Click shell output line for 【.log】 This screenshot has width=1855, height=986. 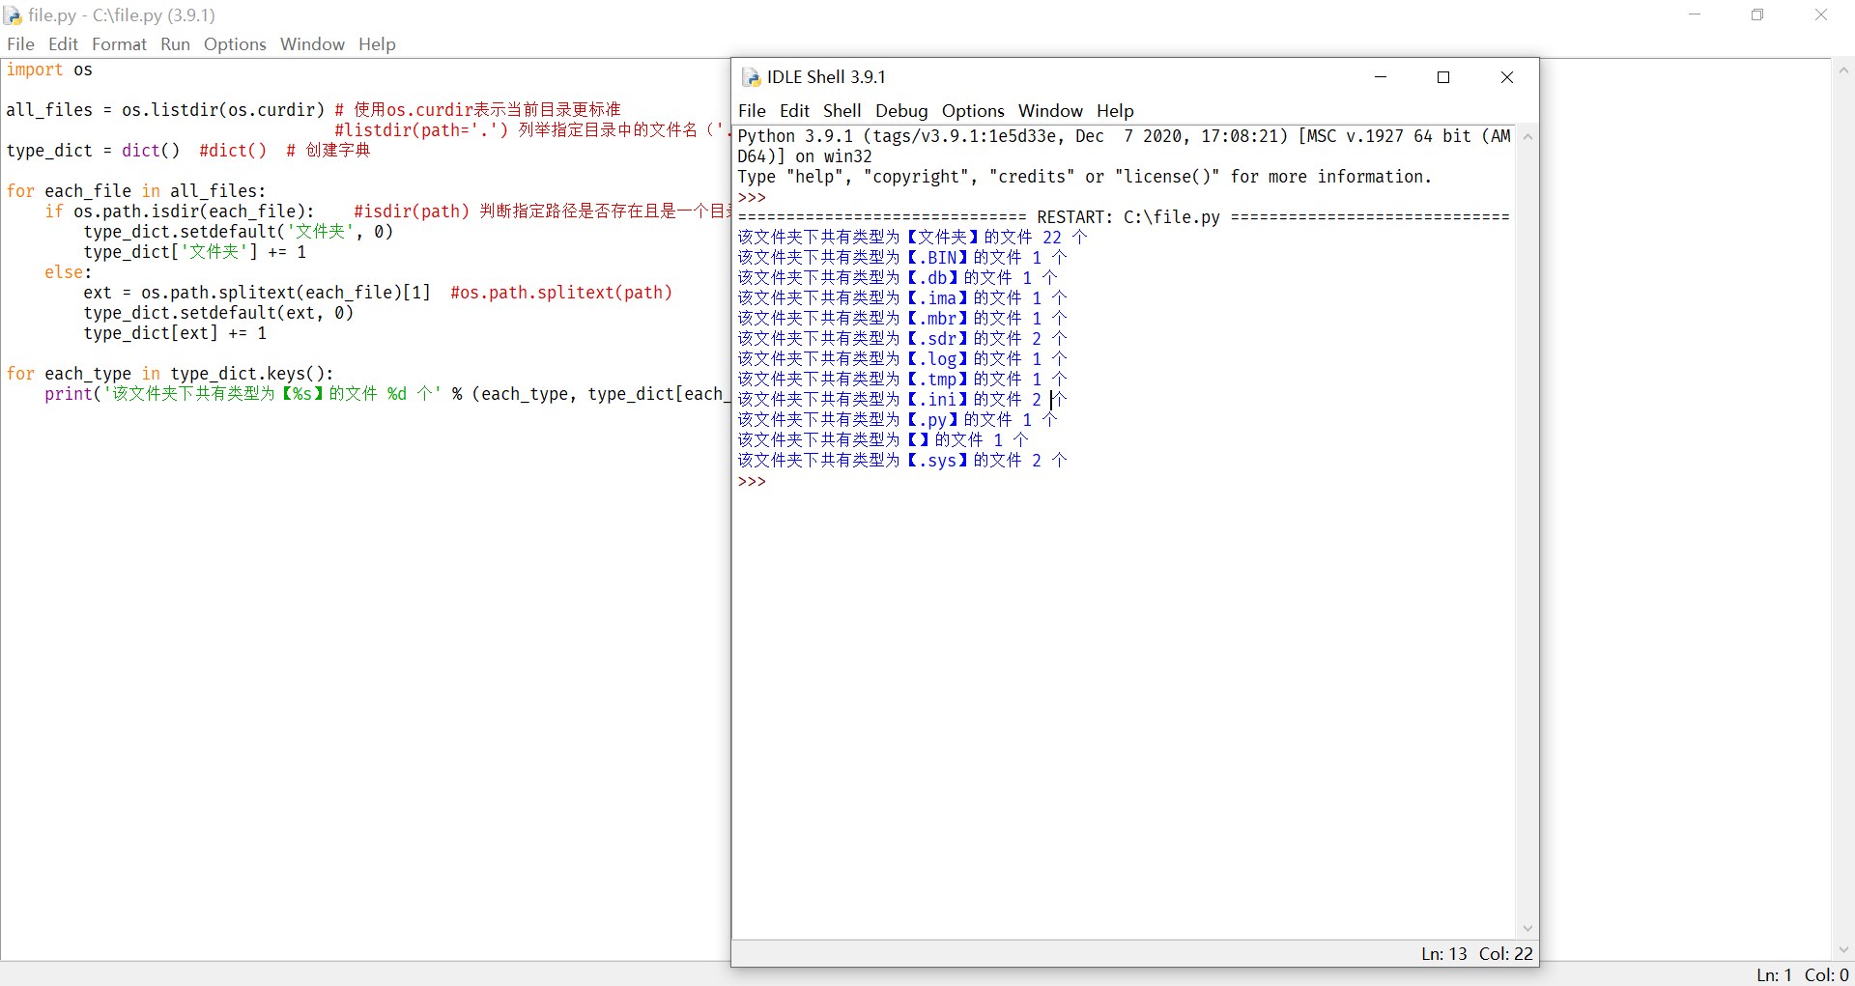pos(902,359)
